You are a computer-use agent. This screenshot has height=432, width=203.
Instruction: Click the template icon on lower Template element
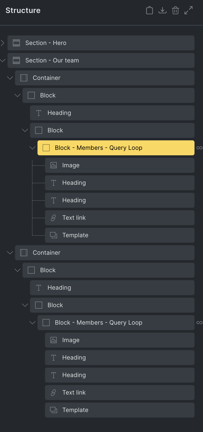tap(53, 410)
